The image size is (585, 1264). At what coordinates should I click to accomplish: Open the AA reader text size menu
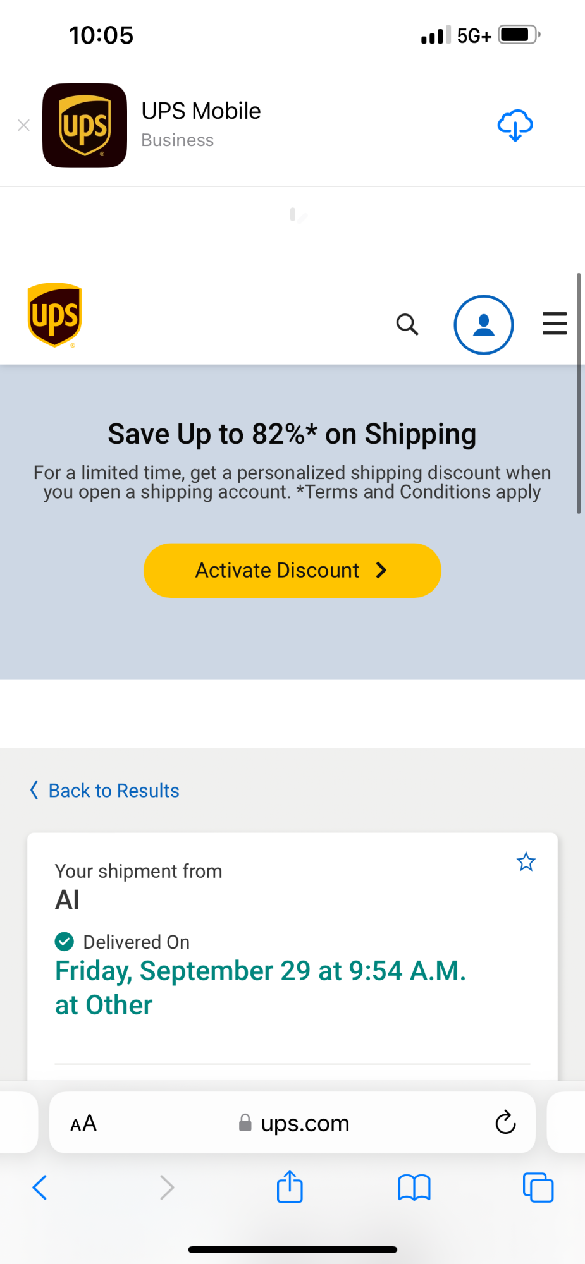83,1123
